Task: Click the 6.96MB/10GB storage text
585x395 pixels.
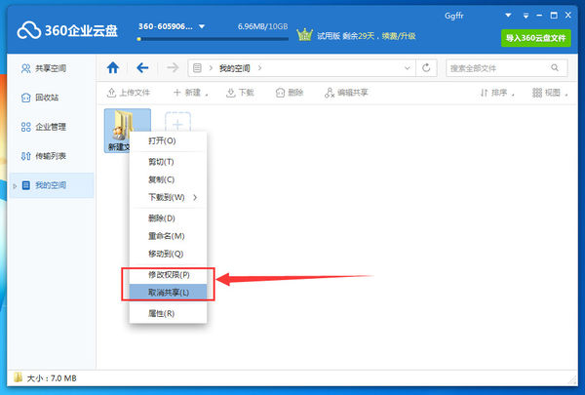Action: (x=262, y=26)
